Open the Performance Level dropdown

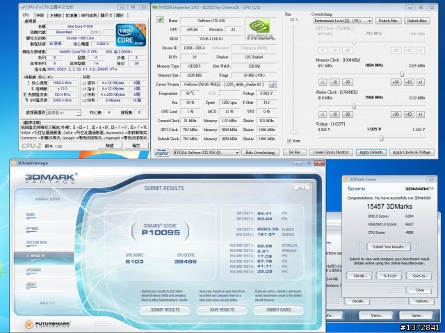(343, 21)
